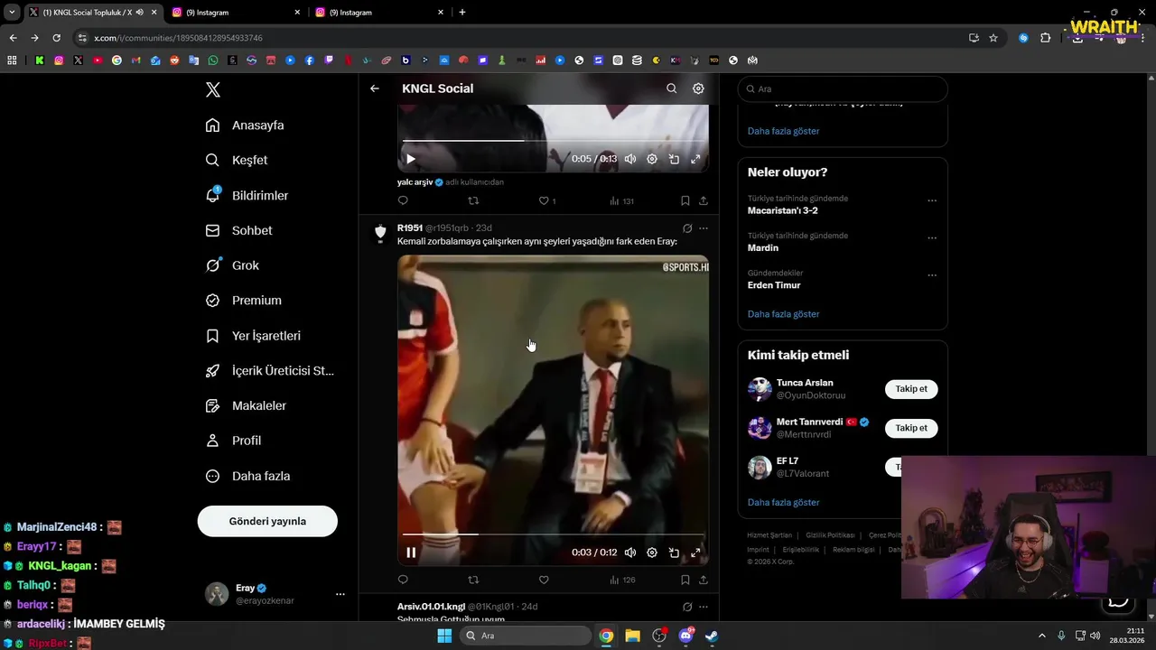The image size is (1156, 650).
Task: Open Erden Timur trending topic
Action: coord(774,285)
